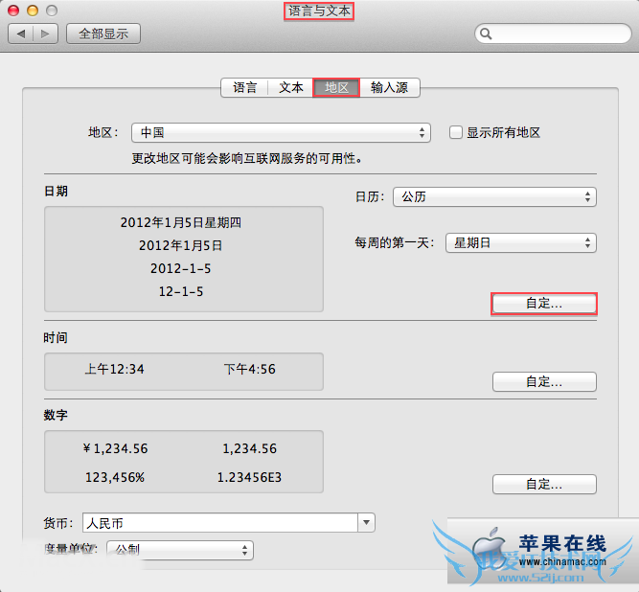
Task: Click the 自定 button in the 数字 section
Action: coord(544,485)
